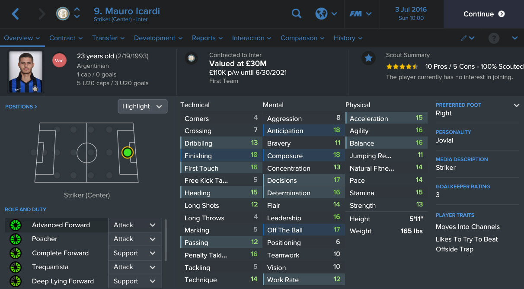Screen dimensions: 524x289
Task: Click the scout summary star icon
Action: click(x=368, y=58)
